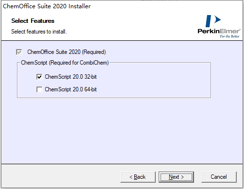Click the 'ChemScript 20.0 32-bit' label text
The height and width of the screenshot is (189, 244).
tap(71, 77)
